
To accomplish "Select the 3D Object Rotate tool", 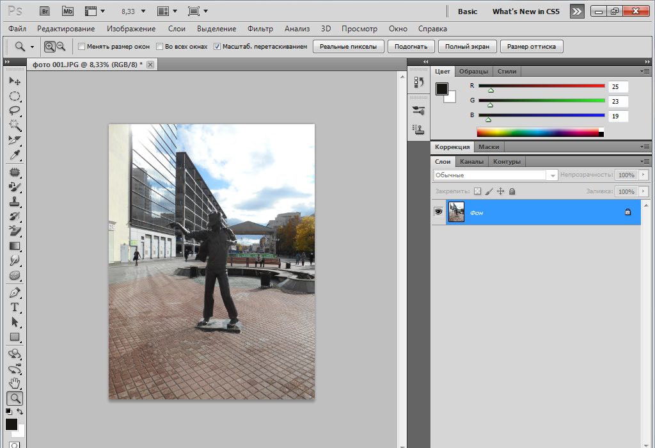I will pyautogui.click(x=15, y=354).
